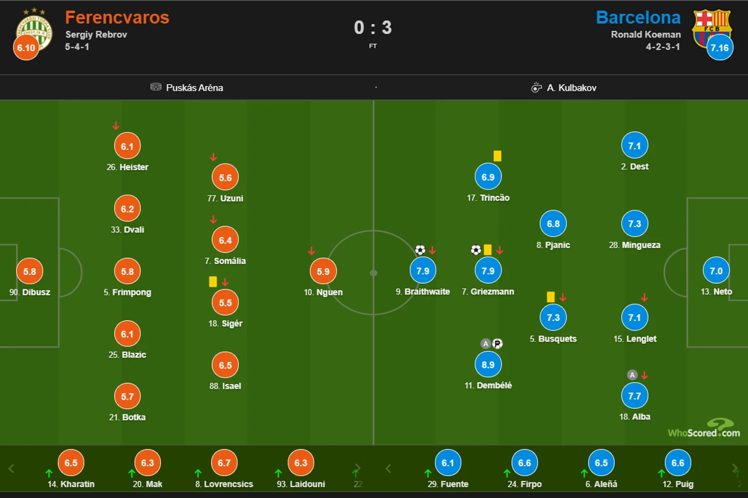The width and height of the screenshot is (748, 498).
Task: Click the referee whistle icon
Action: [x=536, y=88]
